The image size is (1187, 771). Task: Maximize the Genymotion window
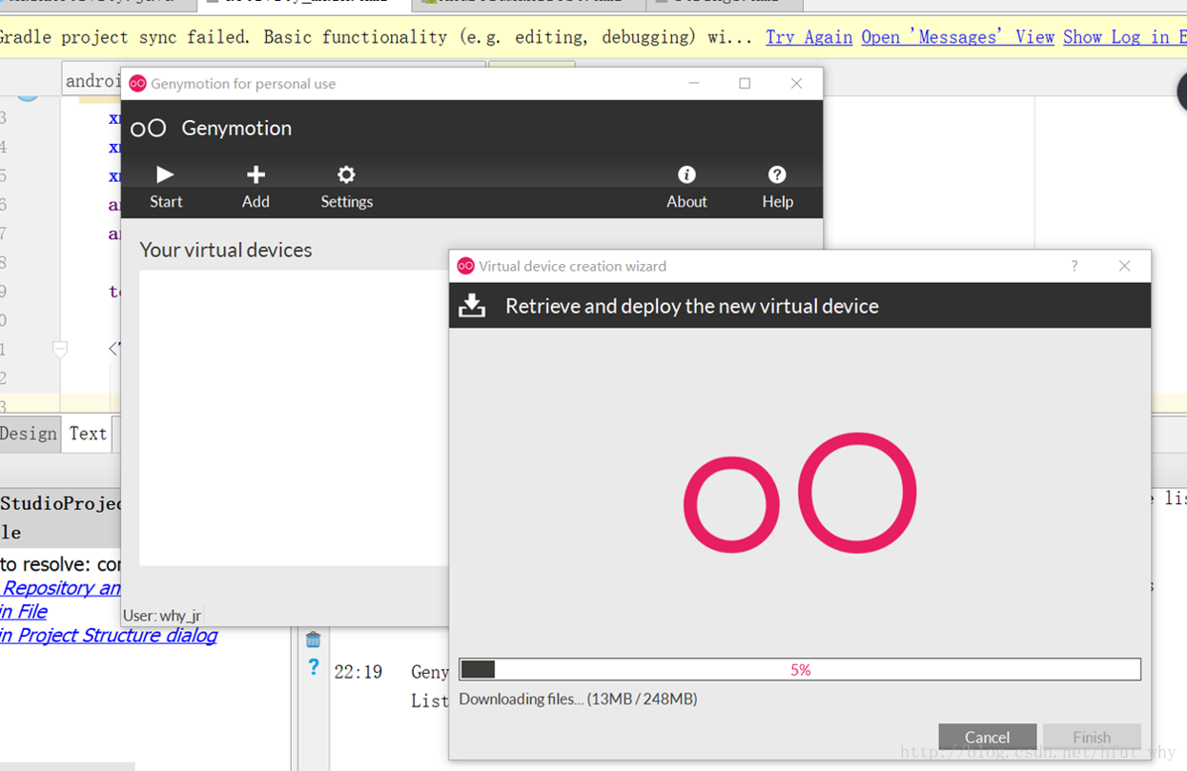pos(745,84)
